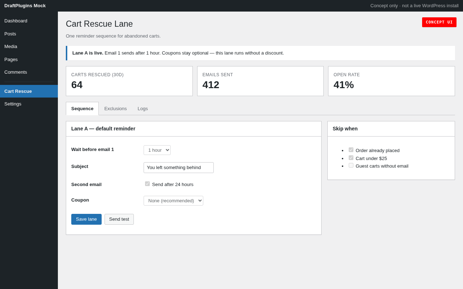Click the CONCEPT UI badge
Image resolution: width=463 pixels, height=289 pixels.
(439, 22)
